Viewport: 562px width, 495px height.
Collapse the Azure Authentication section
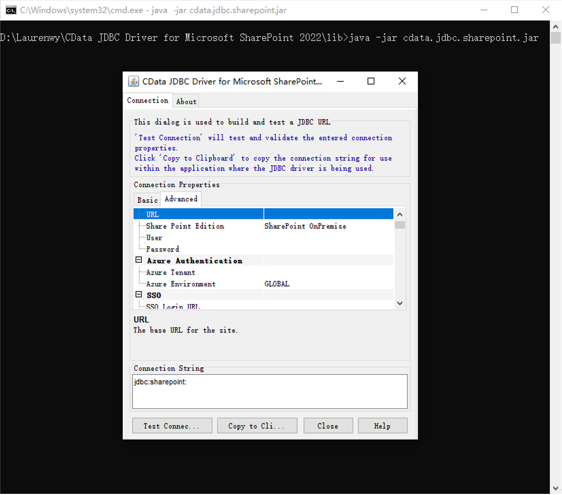click(x=139, y=260)
